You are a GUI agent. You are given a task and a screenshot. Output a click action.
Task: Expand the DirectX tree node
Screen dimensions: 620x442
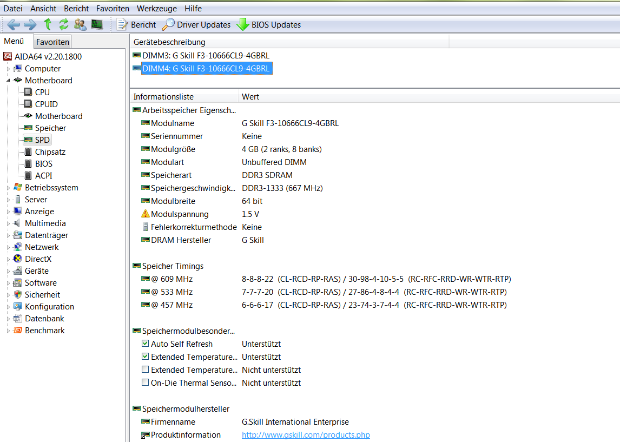[8, 259]
